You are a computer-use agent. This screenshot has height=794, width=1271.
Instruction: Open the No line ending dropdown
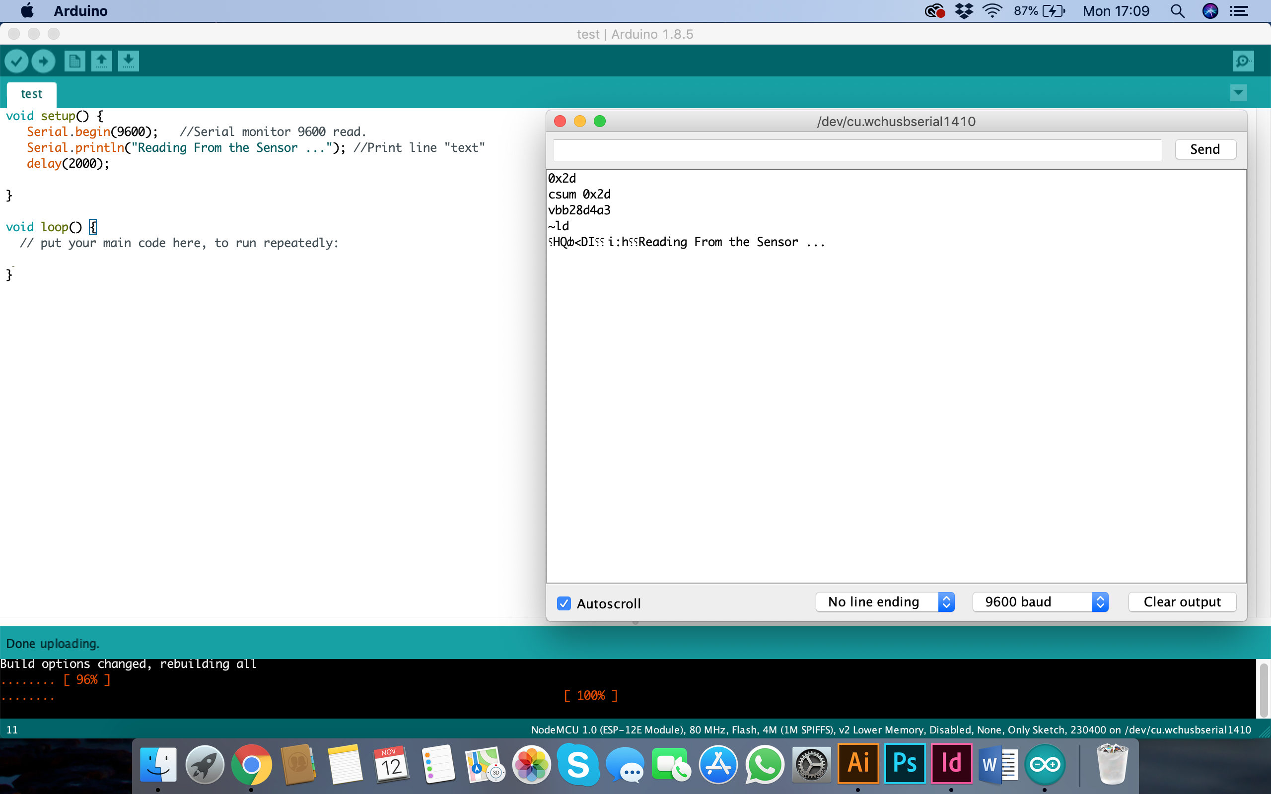tap(884, 602)
